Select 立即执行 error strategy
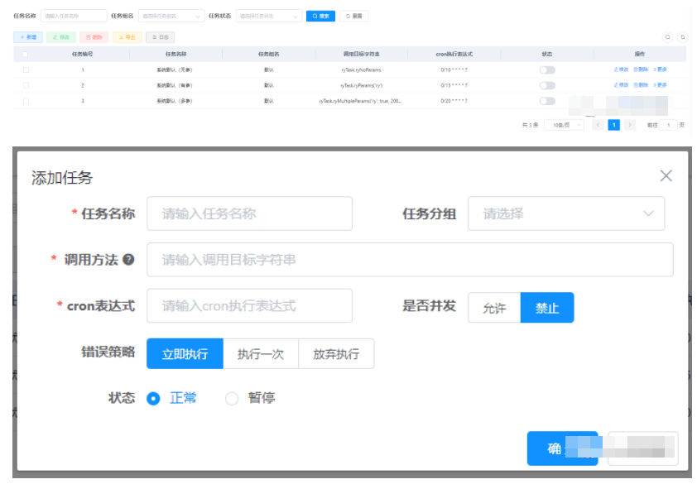The height and width of the screenshot is (484, 697). click(x=185, y=354)
